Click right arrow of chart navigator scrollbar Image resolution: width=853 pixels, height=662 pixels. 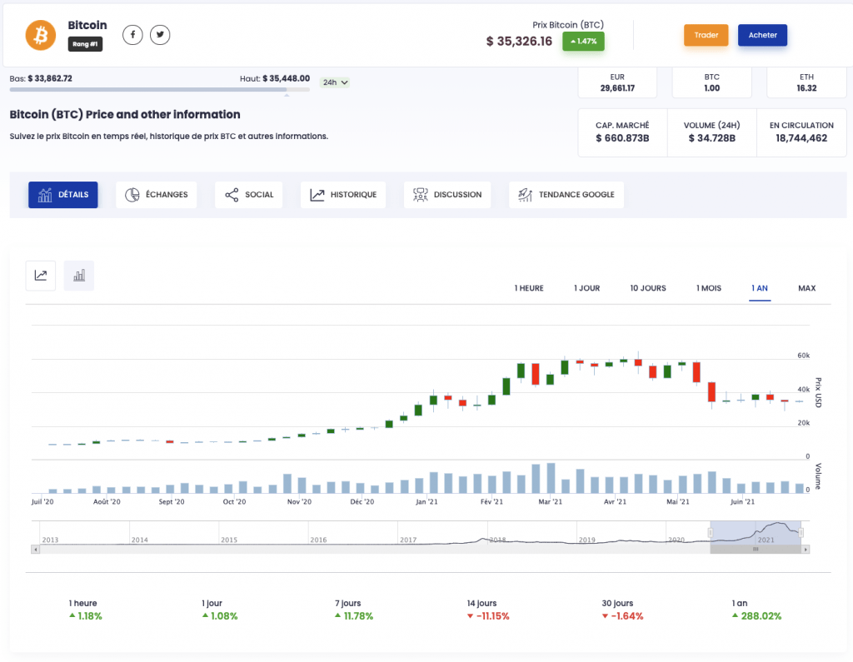pyautogui.click(x=806, y=550)
